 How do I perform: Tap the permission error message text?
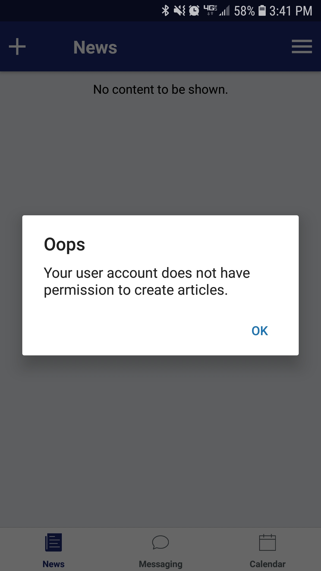[x=147, y=281]
